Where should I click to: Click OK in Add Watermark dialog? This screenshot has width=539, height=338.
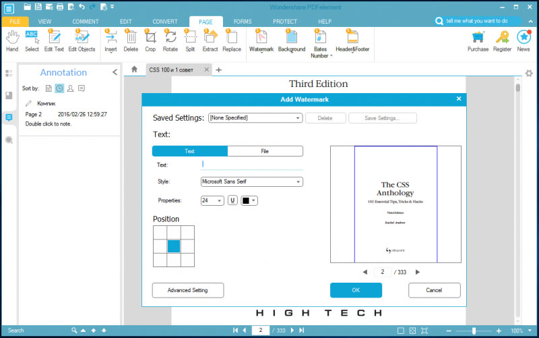coord(356,290)
